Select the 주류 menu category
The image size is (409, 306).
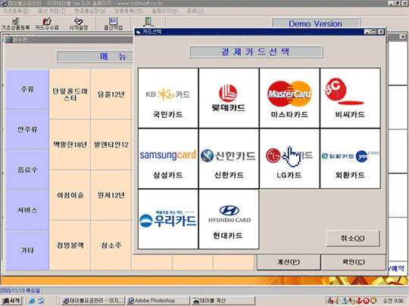[27, 89]
